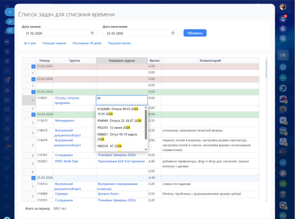Open MS item in left sidebar
This screenshot has width=295, height=219.
tap(7, 41)
